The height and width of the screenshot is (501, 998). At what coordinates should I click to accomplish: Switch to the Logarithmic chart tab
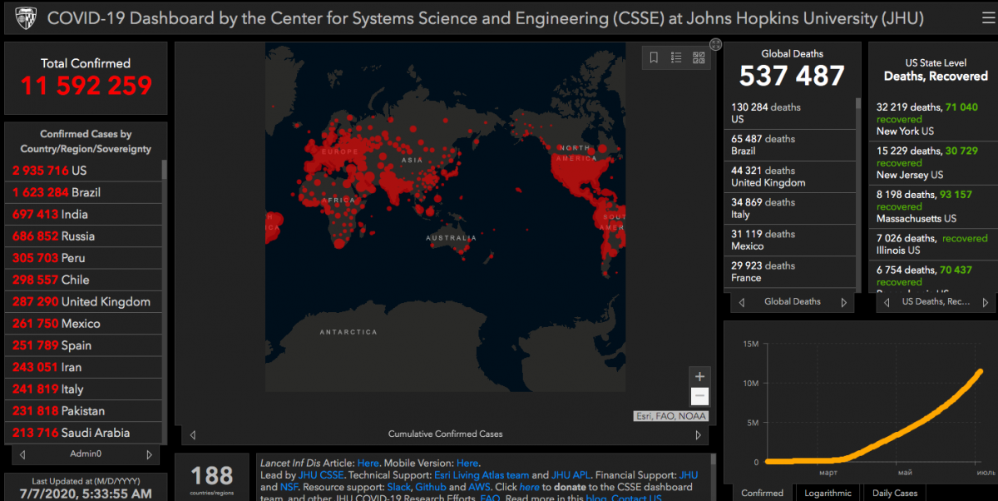pyautogui.click(x=828, y=493)
